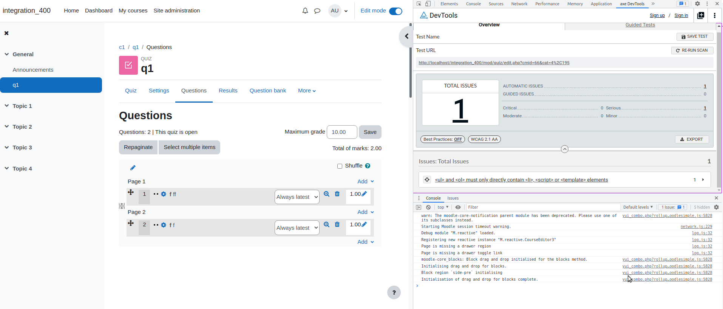Check the Shuffle checkbox
This screenshot has height=309, width=723.
point(340,166)
